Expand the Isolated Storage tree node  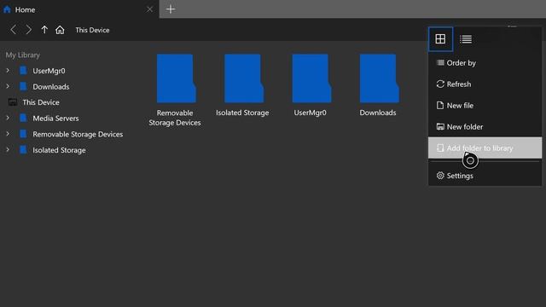[8, 150]
